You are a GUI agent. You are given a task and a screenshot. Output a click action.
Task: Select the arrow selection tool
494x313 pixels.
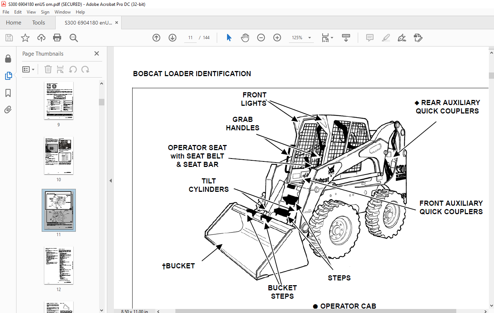coord(229,38)
